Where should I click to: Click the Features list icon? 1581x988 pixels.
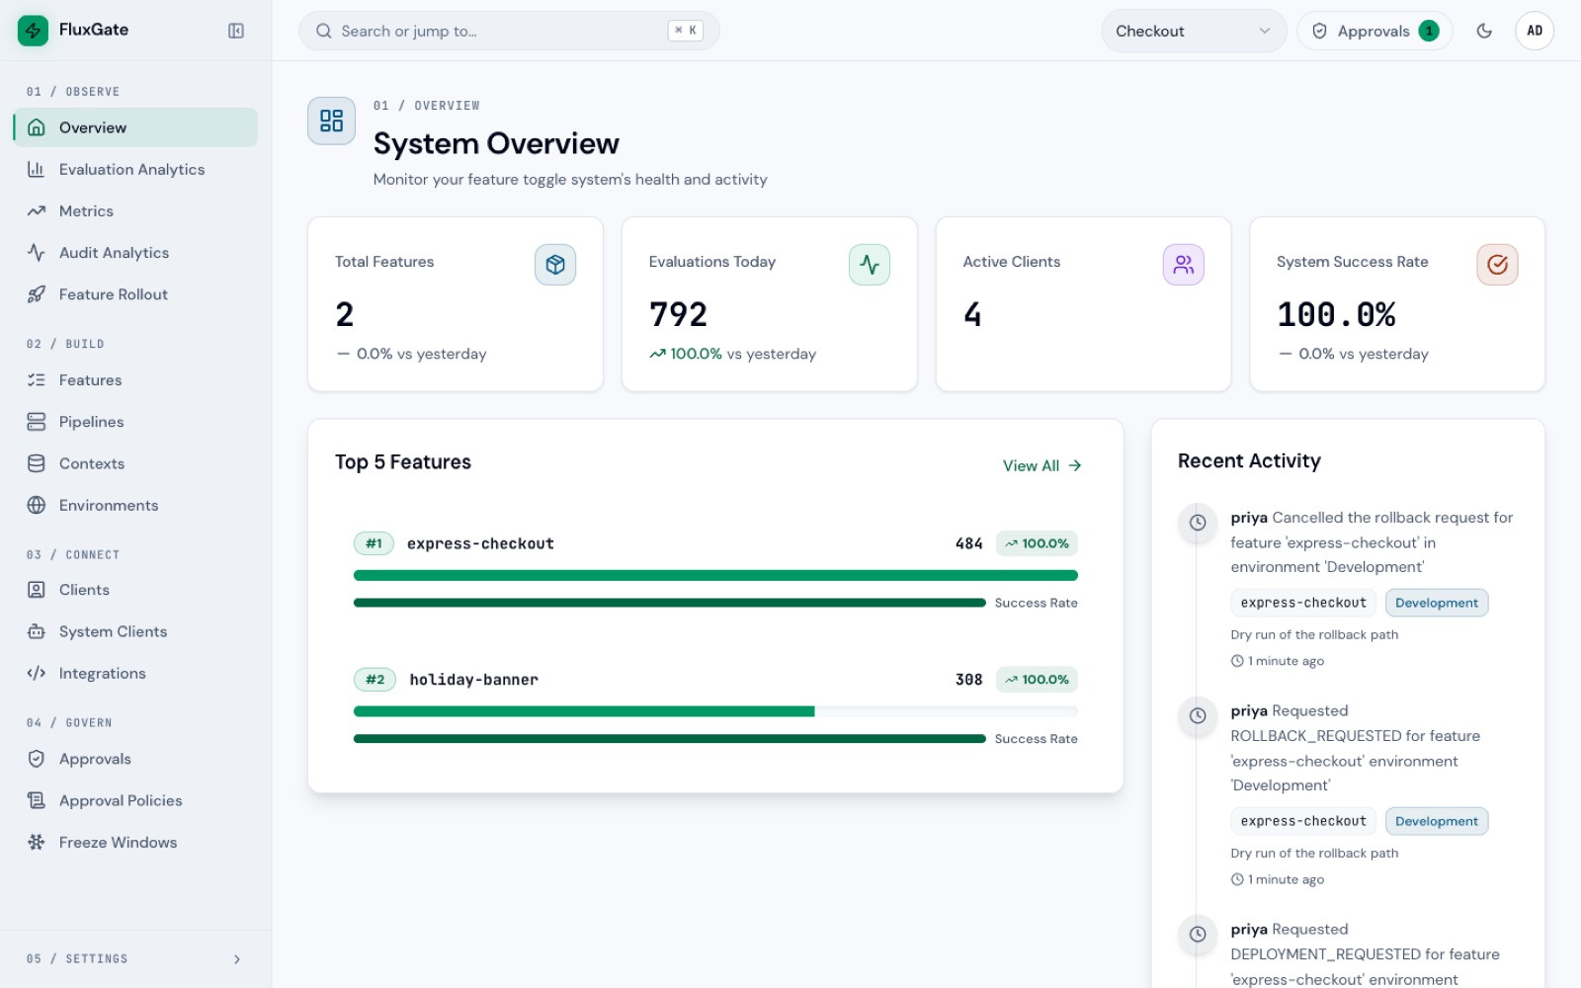(37, 379)
